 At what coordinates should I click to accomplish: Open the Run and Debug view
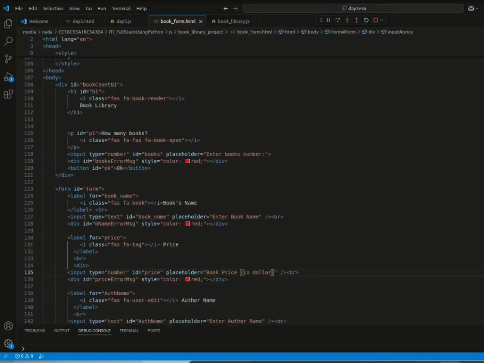[8, 76]
